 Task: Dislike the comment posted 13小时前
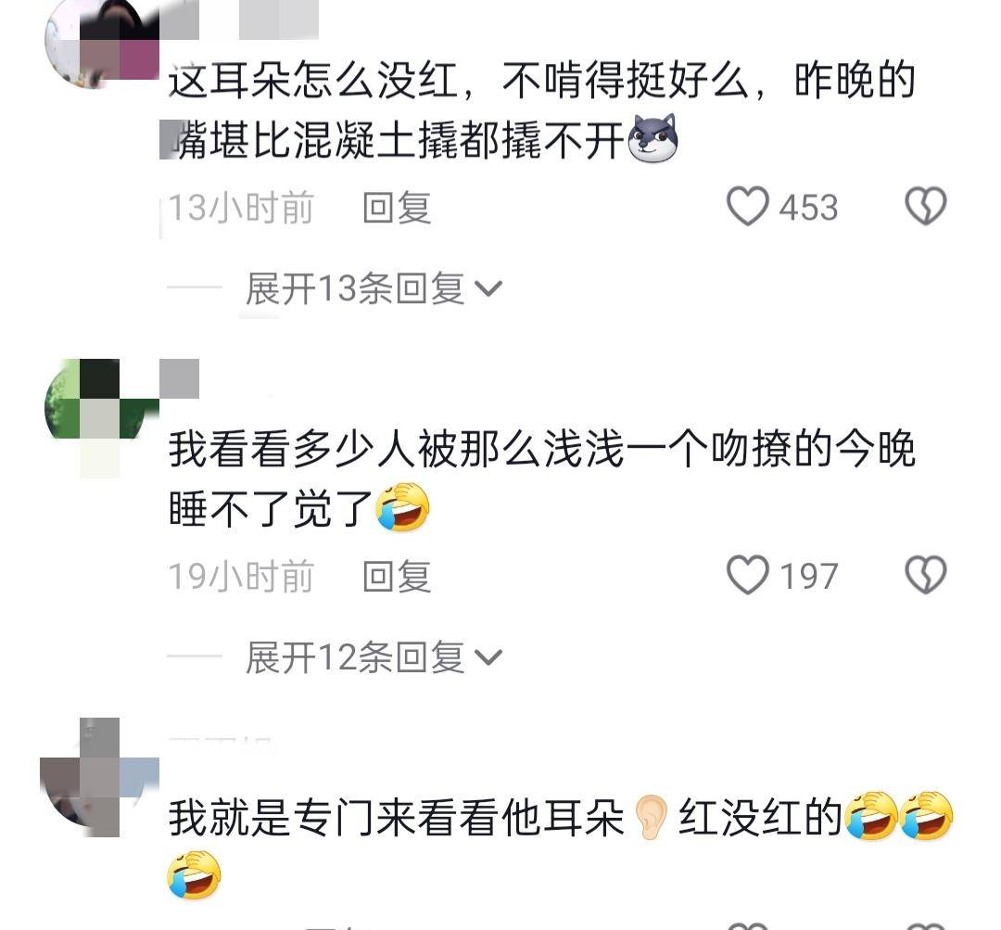(926, 207)
